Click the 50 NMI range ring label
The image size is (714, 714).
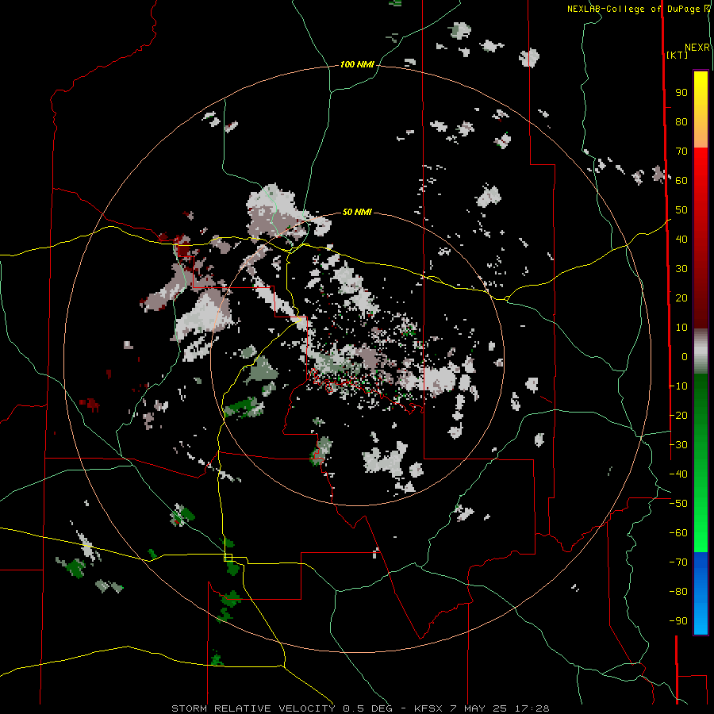click(x=357, y=212)
